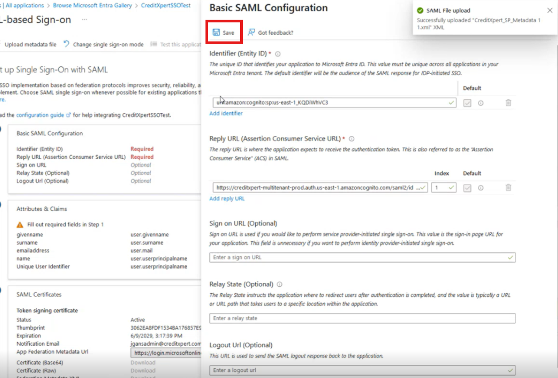Click the Add identifier link
The height and width of the screenshot is (378, 558).
tap(226, 113)
